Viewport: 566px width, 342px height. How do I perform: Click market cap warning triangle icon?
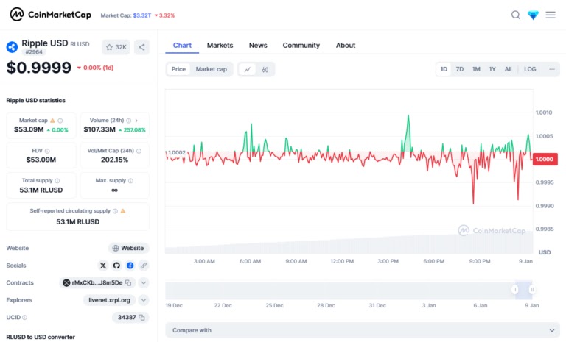click(53, 121)
